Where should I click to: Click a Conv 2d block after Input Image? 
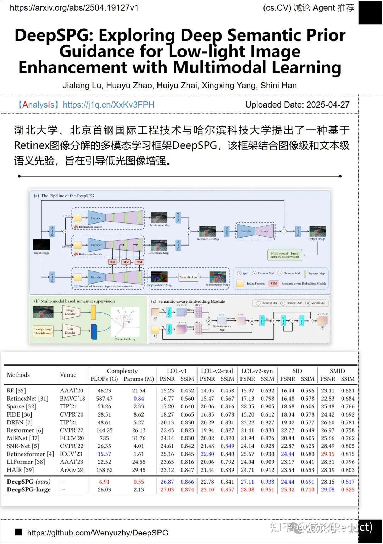click(51, 231)
